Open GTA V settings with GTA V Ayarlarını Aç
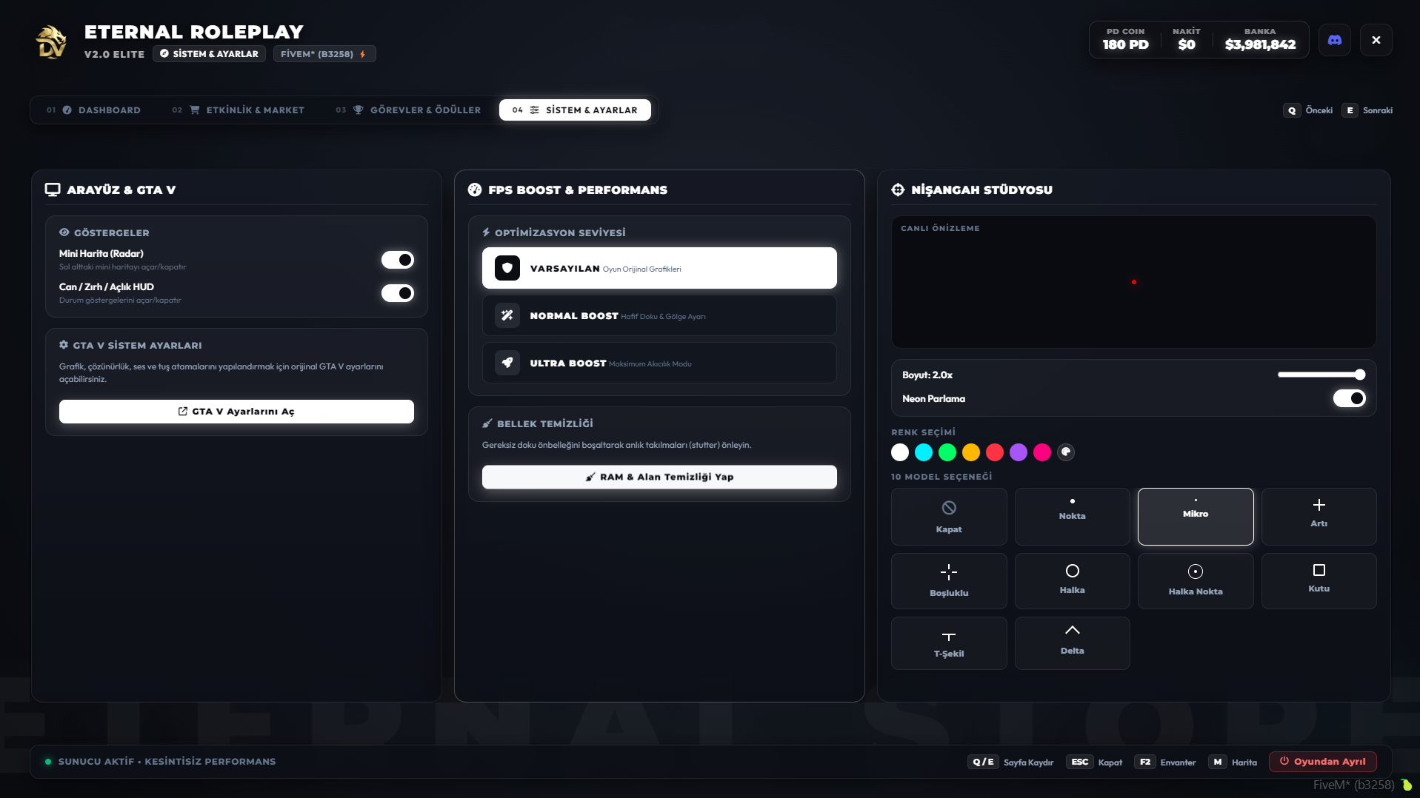1420x798 pixels. tap(236, 412)
